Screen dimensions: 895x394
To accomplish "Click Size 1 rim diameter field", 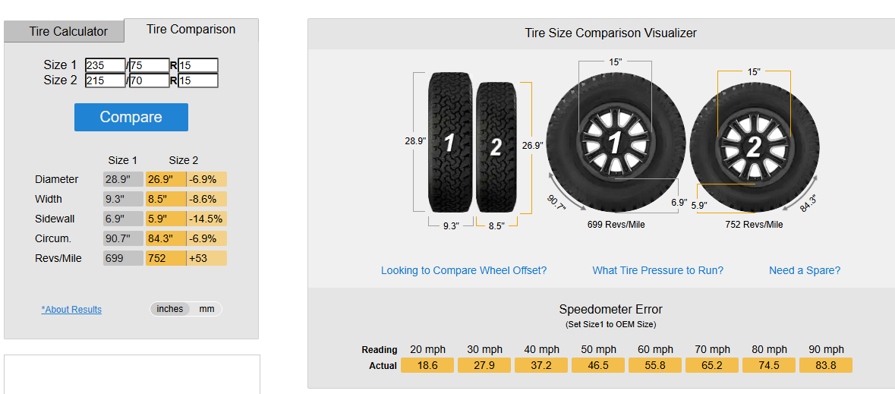I will click(198, 65).
